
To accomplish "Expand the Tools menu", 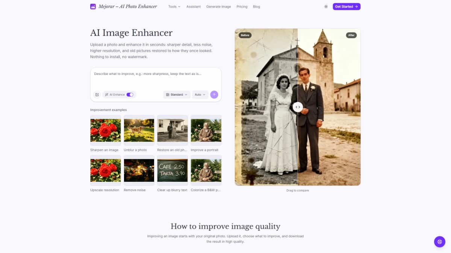I will coord(174,6).
